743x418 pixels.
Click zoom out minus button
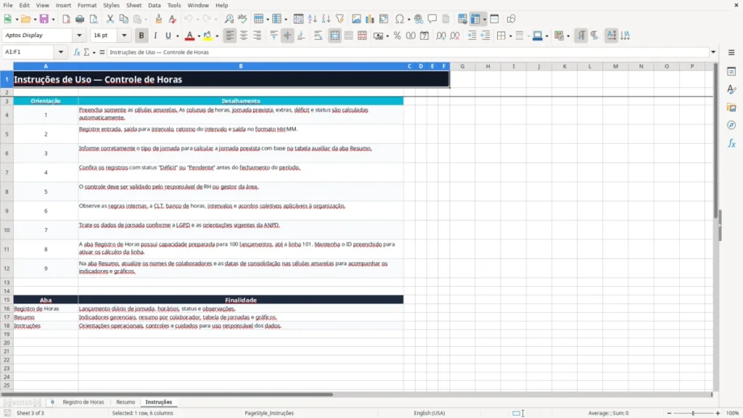[669, 413]
